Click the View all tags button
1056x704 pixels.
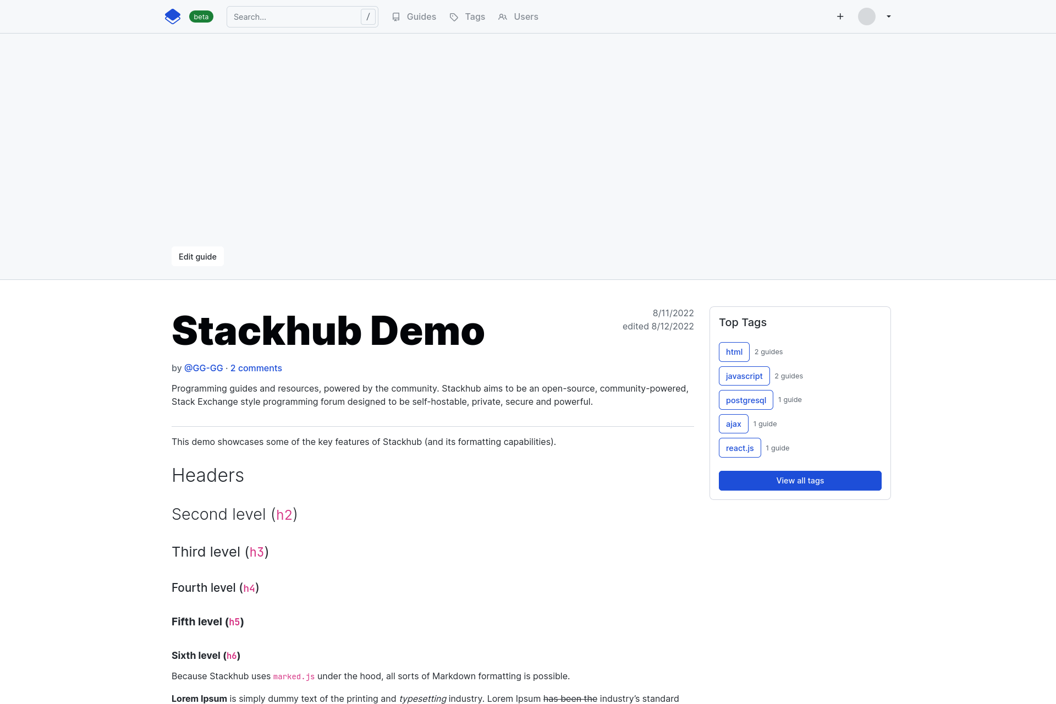(x=800, y=481)
